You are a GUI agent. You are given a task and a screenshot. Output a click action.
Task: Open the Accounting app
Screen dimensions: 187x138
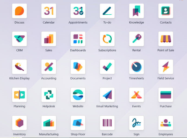click(x=49, y=67)
